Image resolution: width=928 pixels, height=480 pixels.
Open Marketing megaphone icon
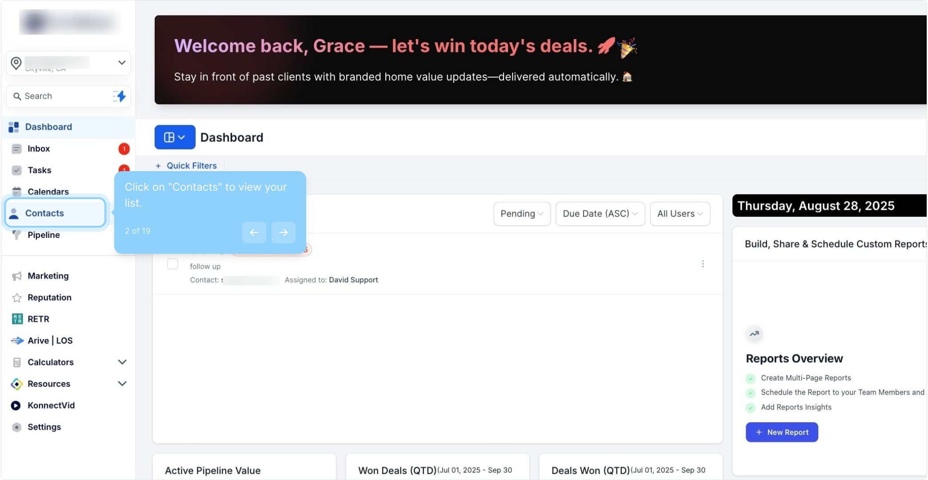(x=17, y=276)
